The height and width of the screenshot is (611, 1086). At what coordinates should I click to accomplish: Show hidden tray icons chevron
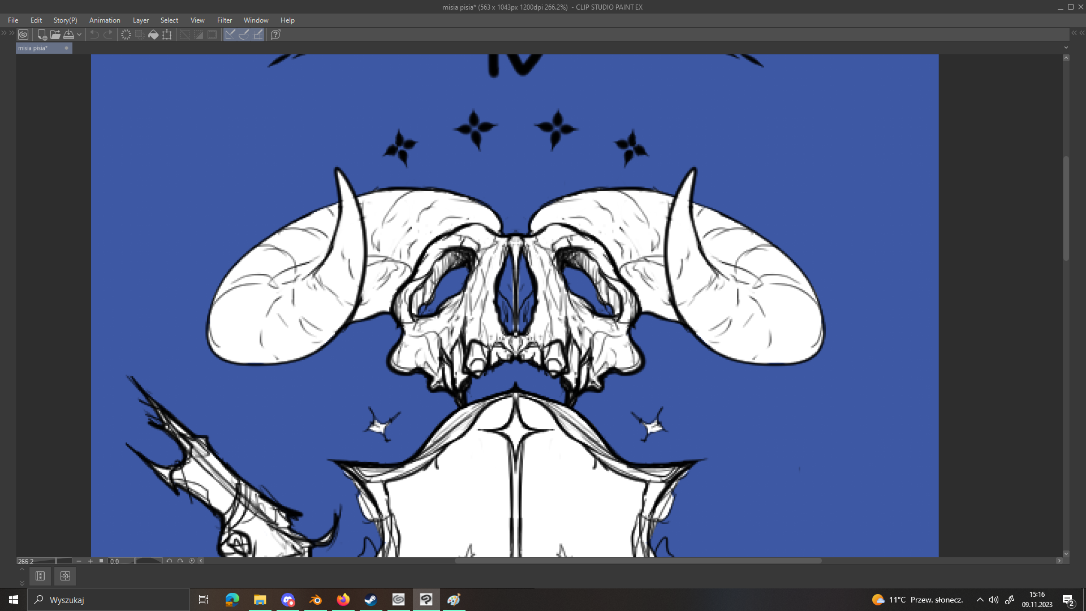[x=980, y=600]
